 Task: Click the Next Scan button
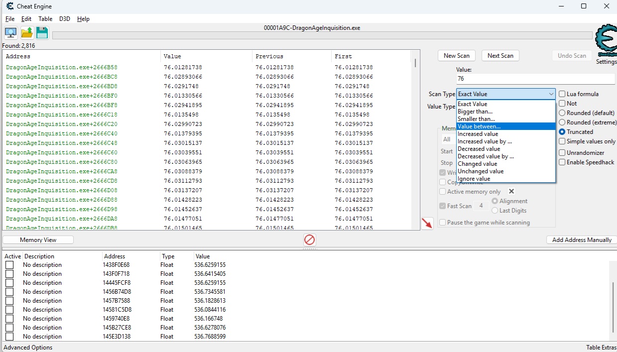pyautogui.click(x=500, y=56)
